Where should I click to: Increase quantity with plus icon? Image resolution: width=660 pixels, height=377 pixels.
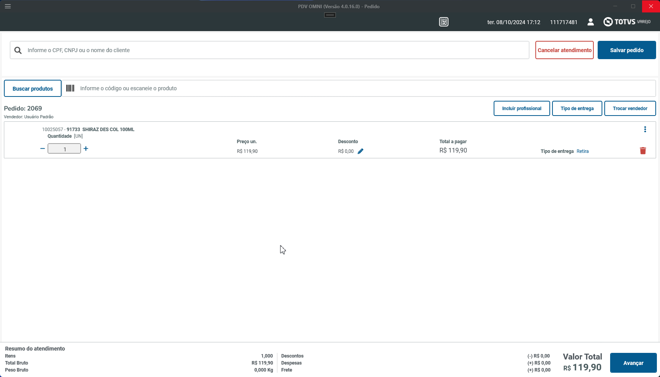86,149
